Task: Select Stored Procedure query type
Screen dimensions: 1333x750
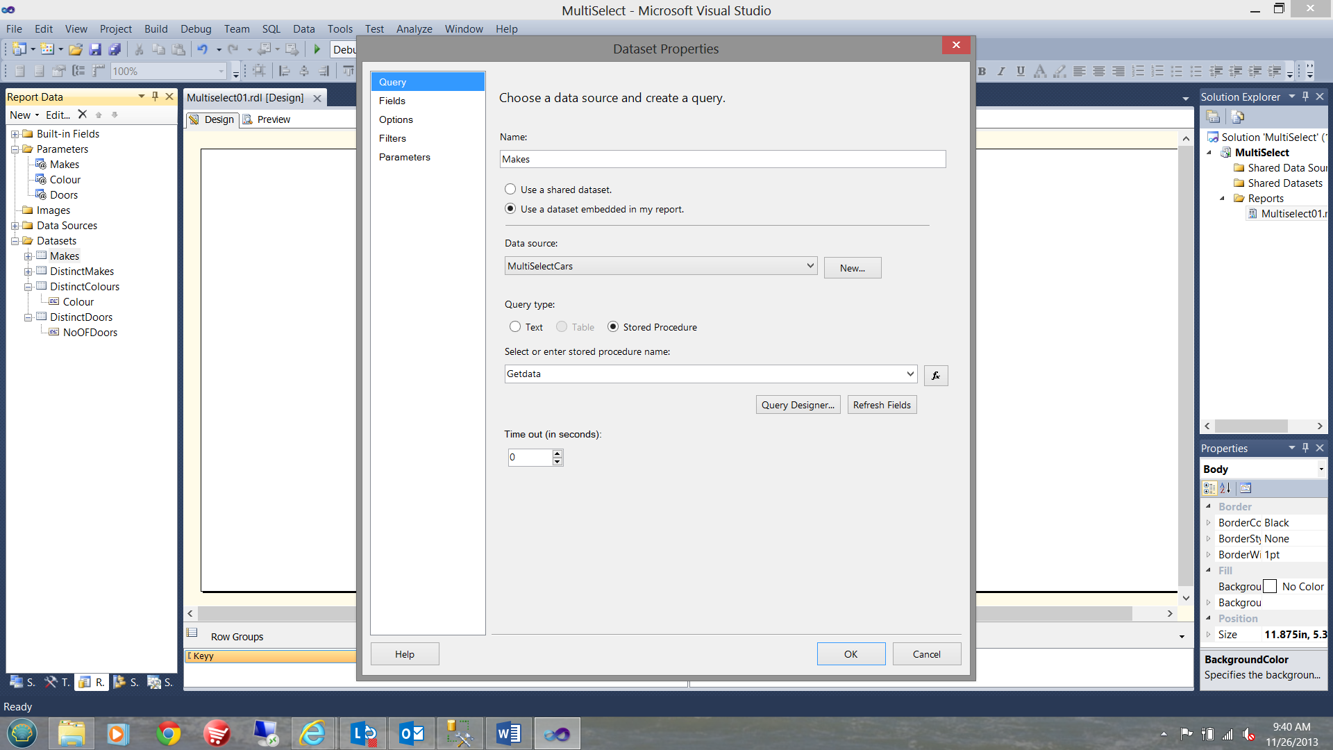Action: (613, 327)
